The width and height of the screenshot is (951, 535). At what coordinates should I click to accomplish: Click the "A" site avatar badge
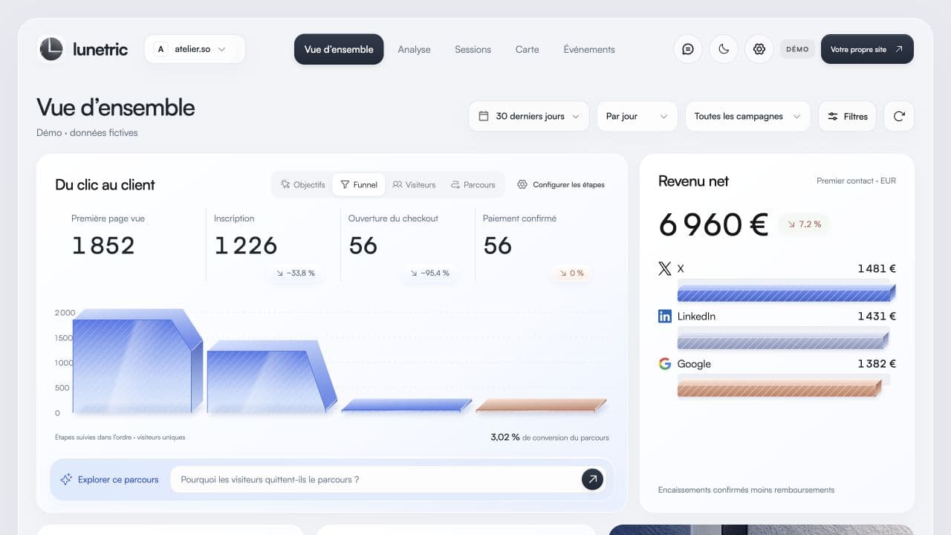point(160,50)
